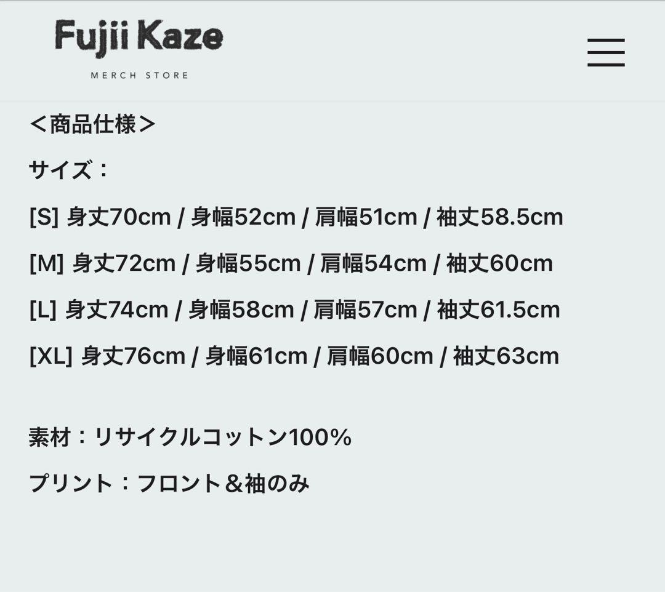Click 身丈76cm in the XL row
This screenshot has height=592, width=665.
coord(133,356)
